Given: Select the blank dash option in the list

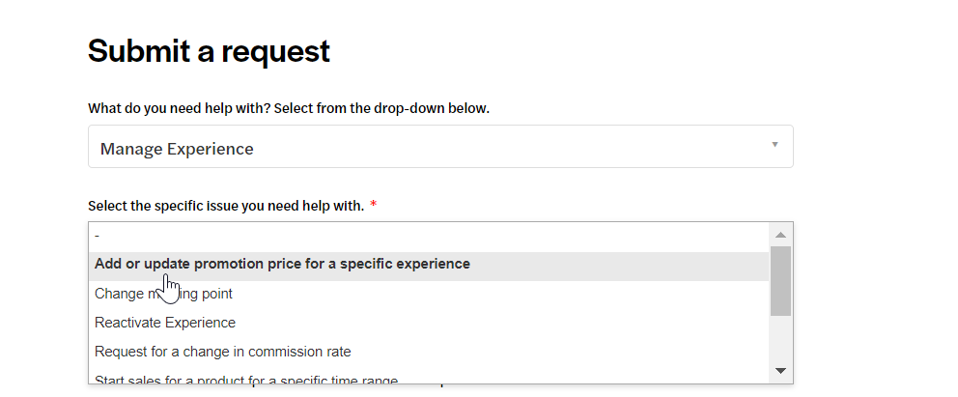Looking at the screenshot, I should click(x=429, y=237).
